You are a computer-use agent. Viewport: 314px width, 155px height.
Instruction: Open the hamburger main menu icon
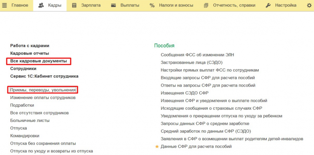pos(4,6)
